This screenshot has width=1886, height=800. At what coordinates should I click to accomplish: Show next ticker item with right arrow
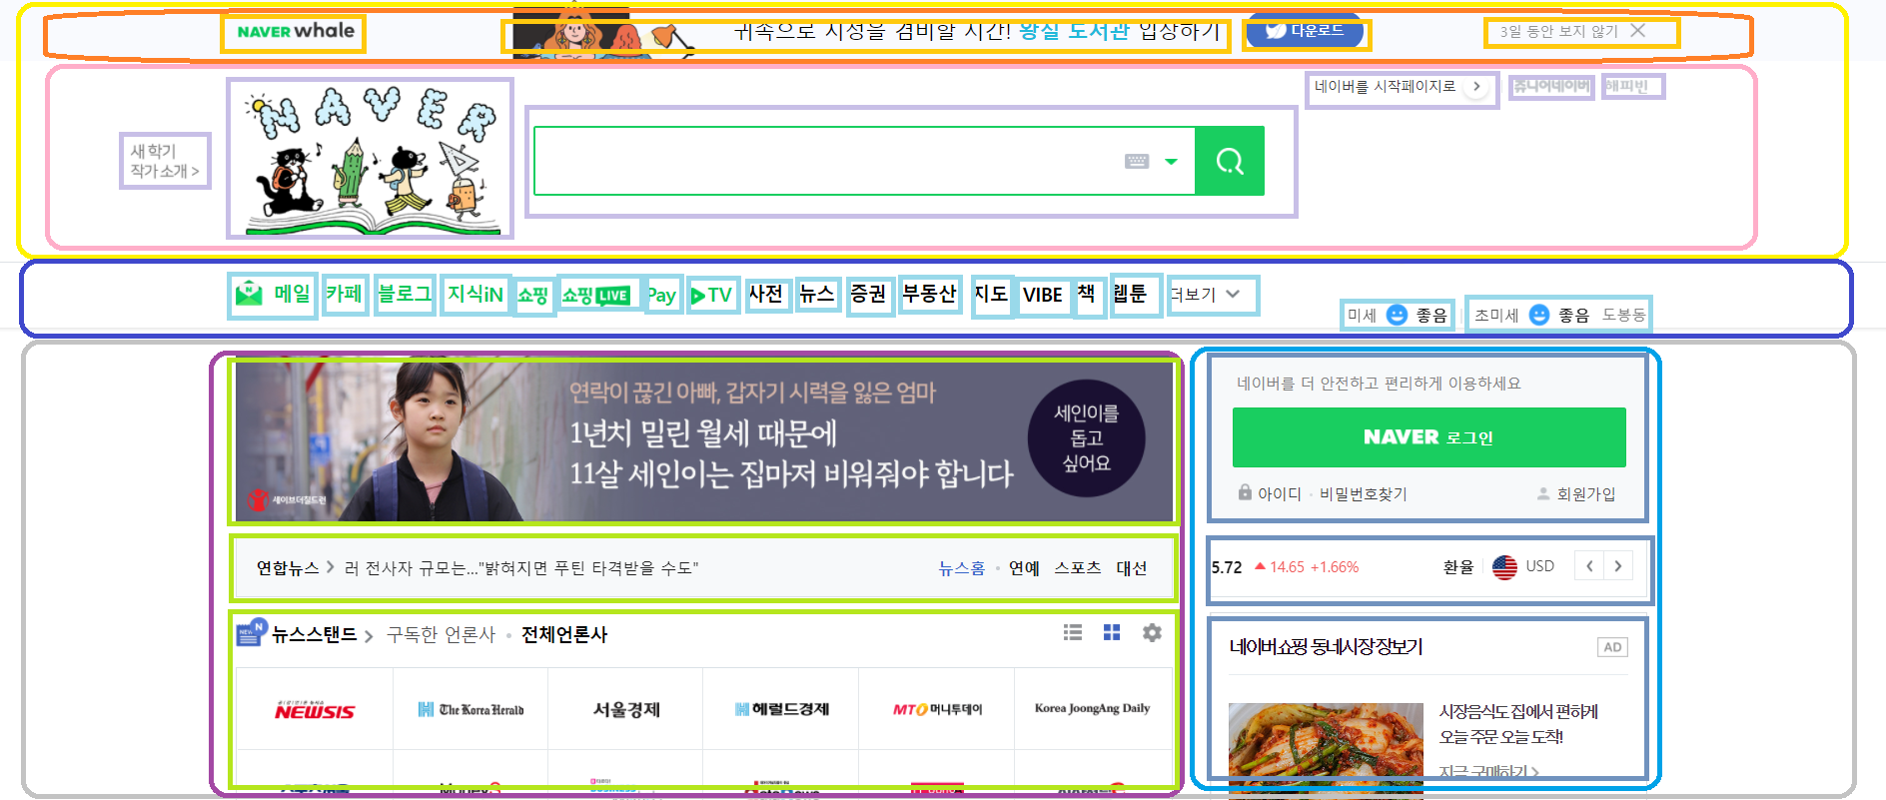1618,566
